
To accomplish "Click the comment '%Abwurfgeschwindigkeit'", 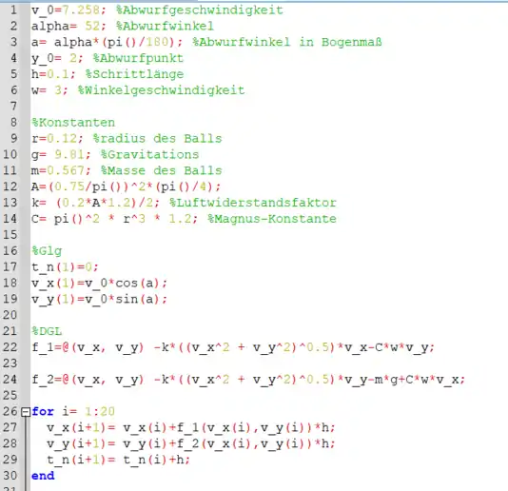I will pos(200,10).
